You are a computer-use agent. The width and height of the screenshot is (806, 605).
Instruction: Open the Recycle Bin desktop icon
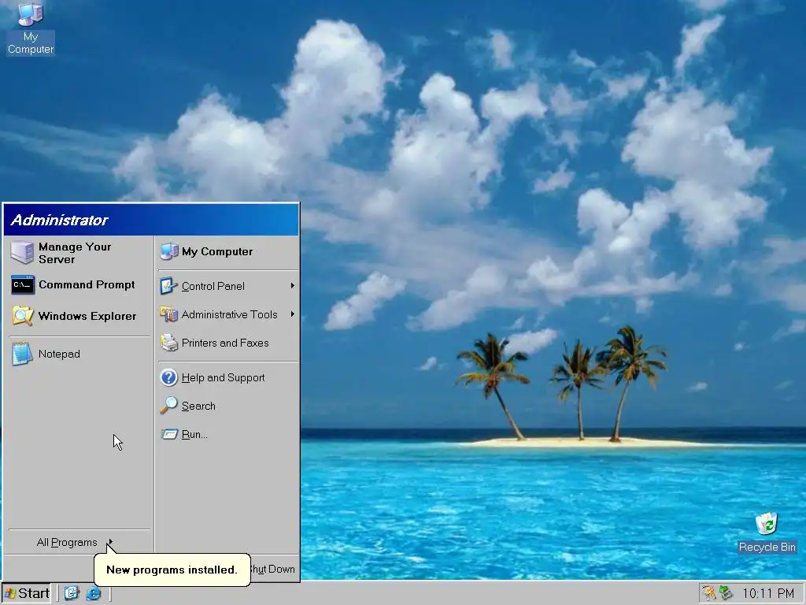coord(767,533)
